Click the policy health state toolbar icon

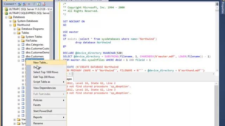(x=44, y=4)
